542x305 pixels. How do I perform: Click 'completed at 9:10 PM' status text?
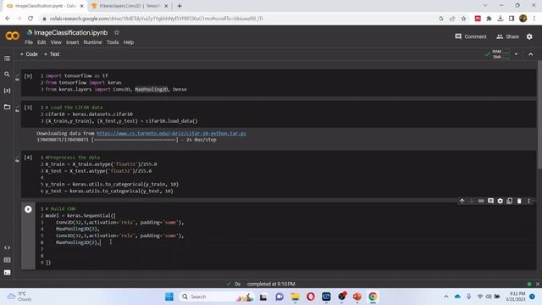pyautogui.click(x=271, y=284)
